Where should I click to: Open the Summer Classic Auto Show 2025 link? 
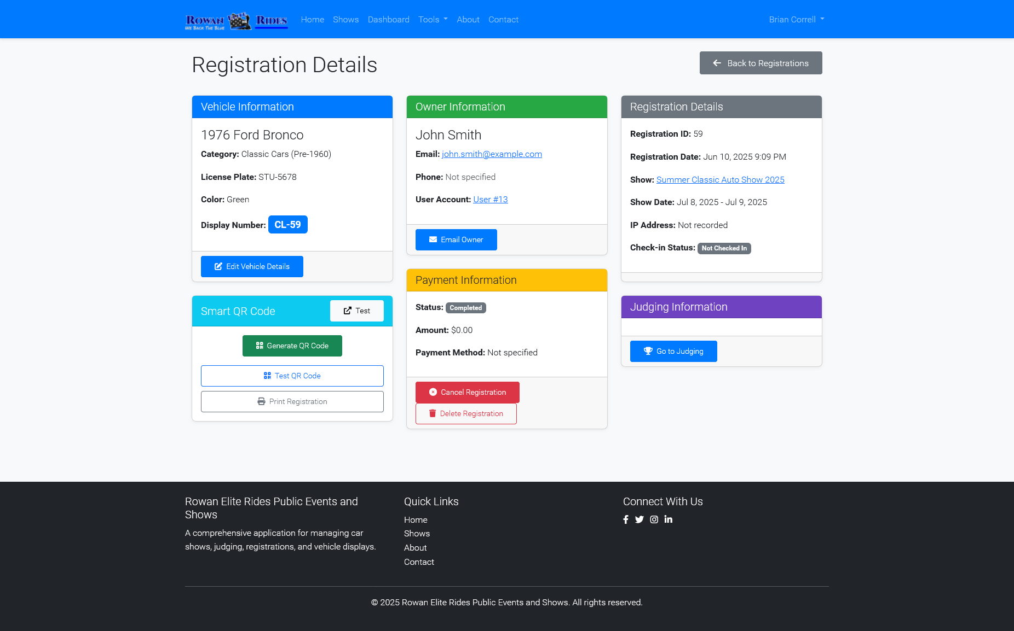(720, 179)
